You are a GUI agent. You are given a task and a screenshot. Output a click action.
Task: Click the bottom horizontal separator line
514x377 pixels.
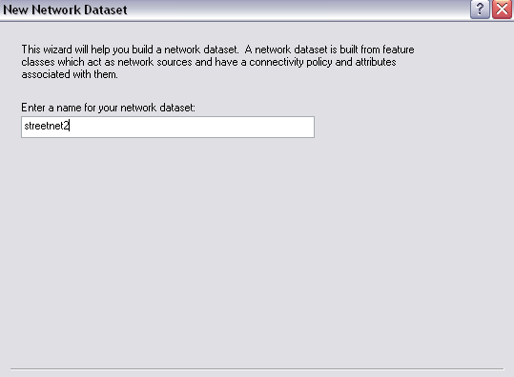(257, 368)
